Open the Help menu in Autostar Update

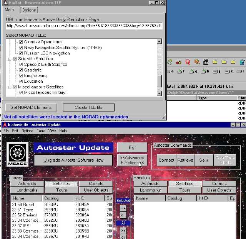click(x=63, y=131)
